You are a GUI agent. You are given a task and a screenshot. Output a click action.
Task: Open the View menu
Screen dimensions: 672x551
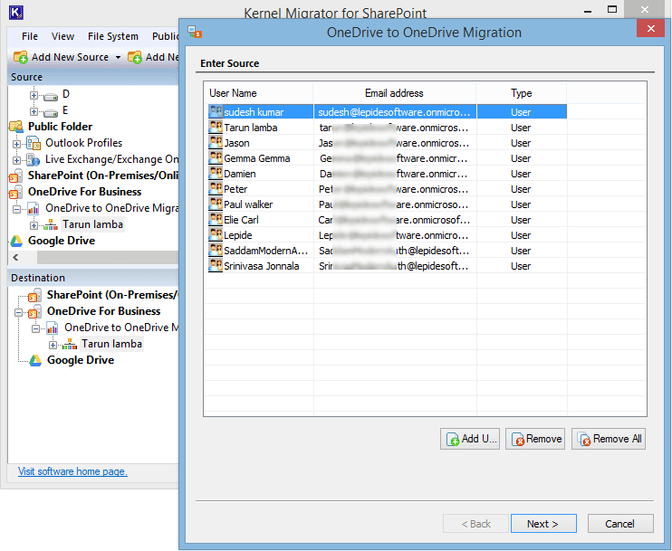tap(62, 36)
